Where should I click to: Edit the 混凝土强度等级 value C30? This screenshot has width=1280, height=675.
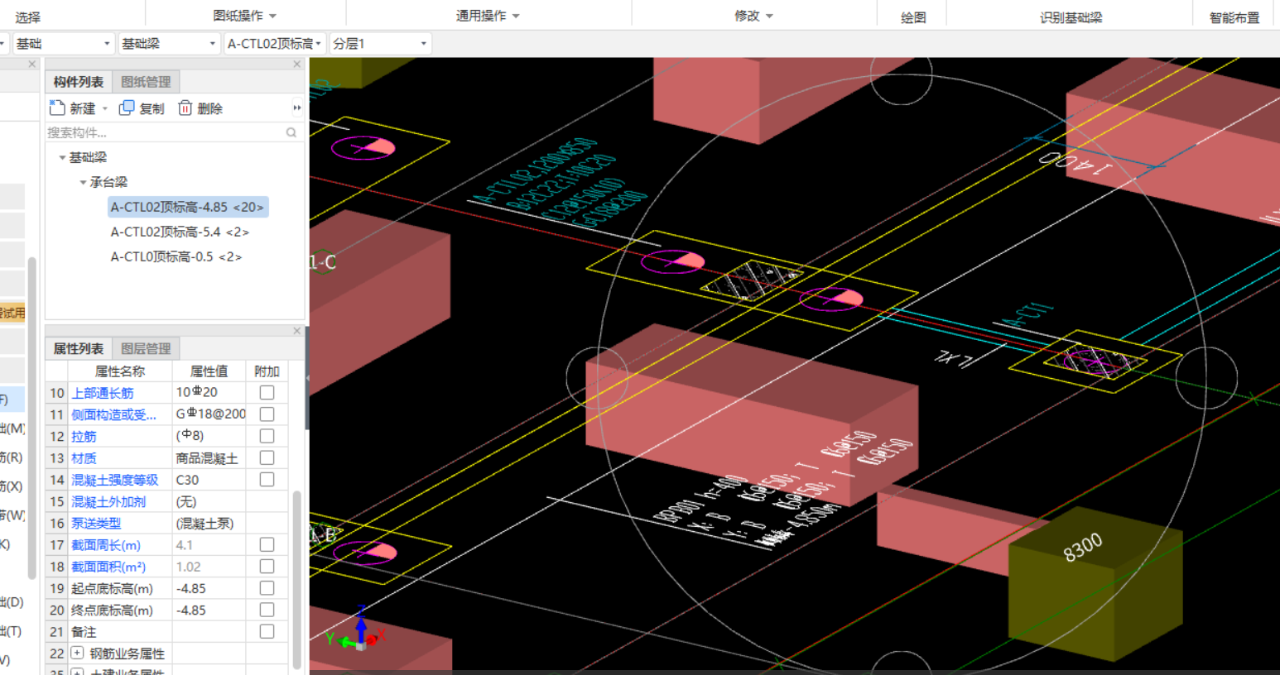[209, 480]
